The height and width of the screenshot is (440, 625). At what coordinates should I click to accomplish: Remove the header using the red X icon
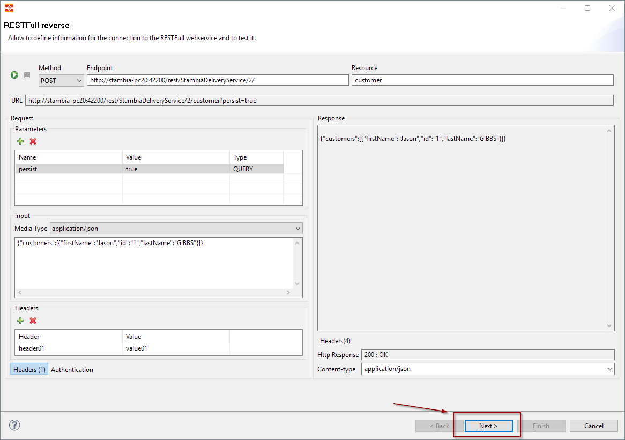point(33,321)
